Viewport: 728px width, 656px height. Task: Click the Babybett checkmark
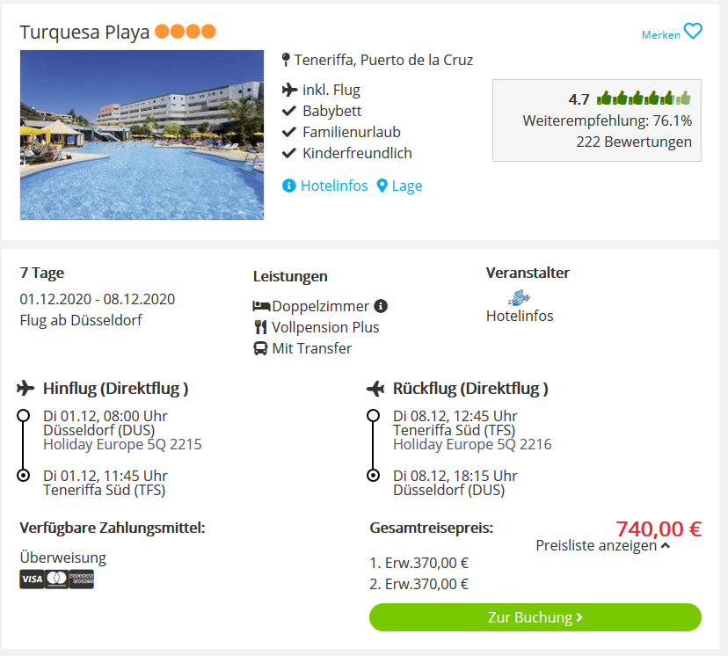pyautogui.click(x=288, y=111)
